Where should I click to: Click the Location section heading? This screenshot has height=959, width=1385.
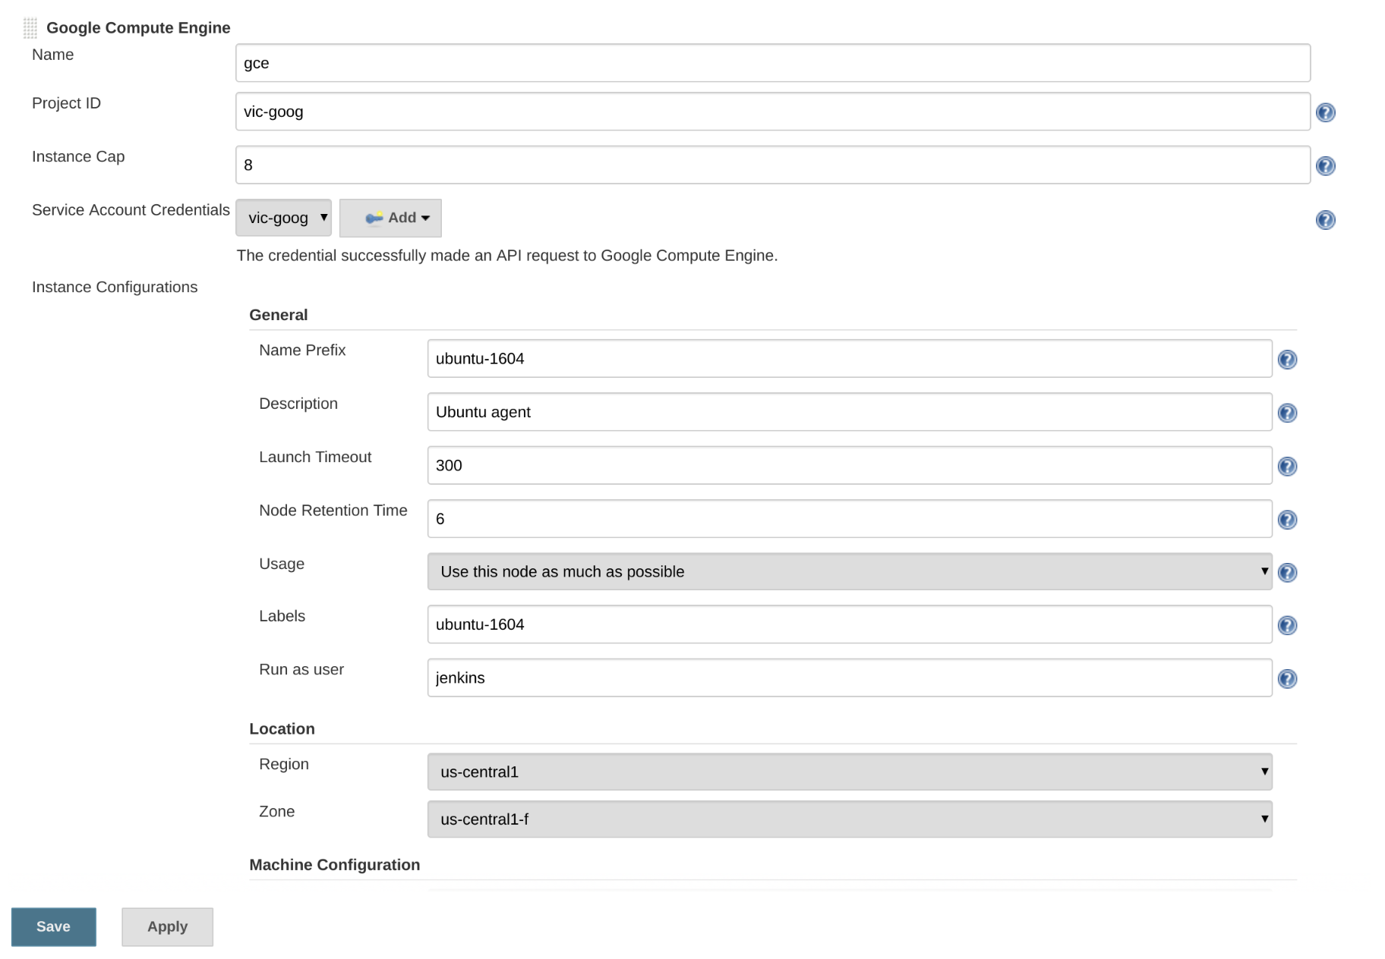(x=282, y=728)
